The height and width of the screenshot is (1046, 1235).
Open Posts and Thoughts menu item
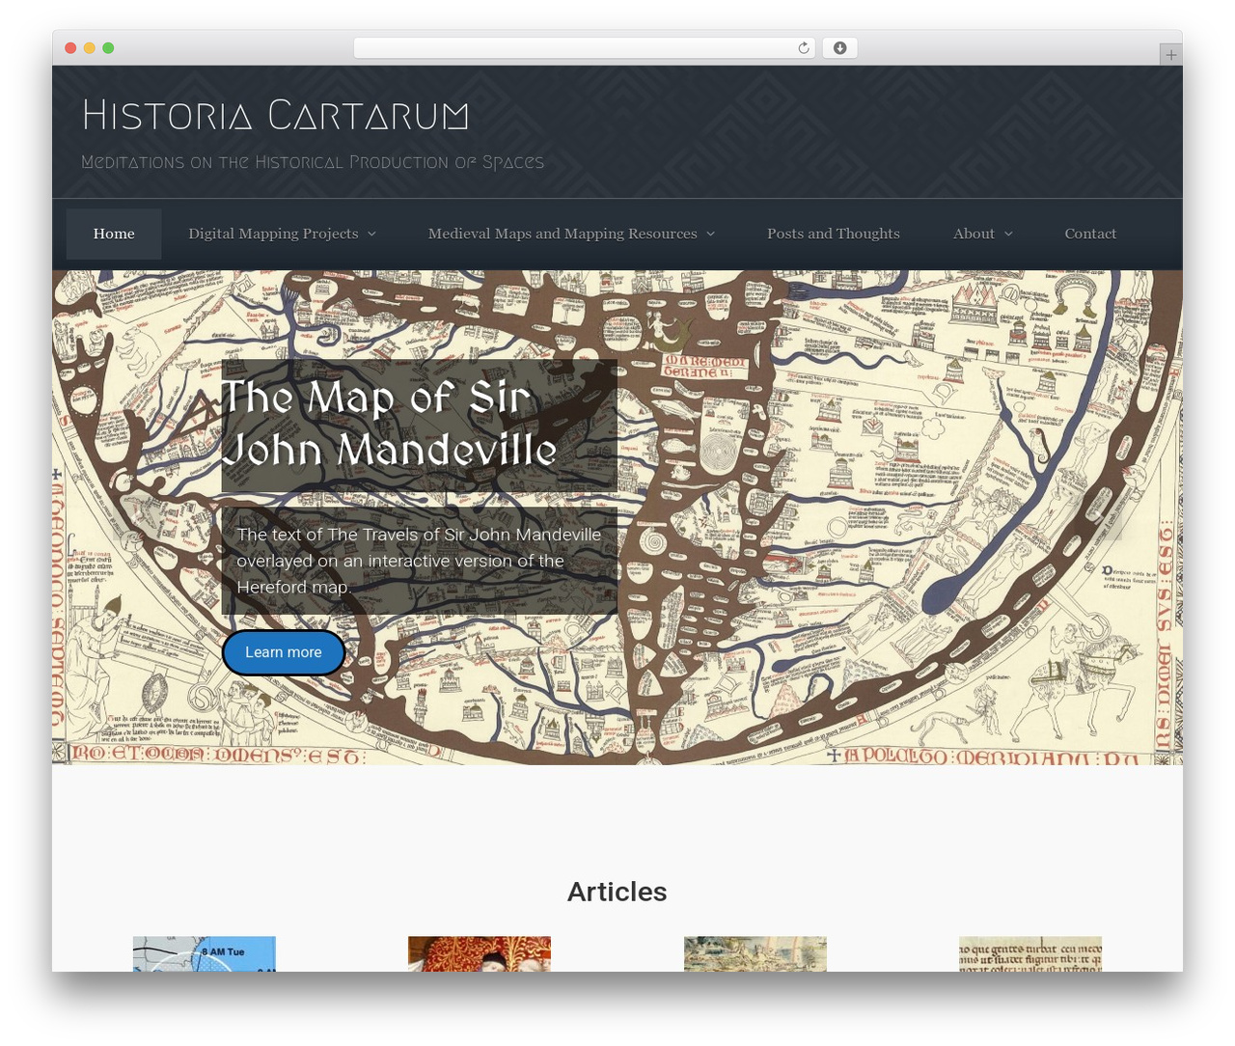(834, 234)
